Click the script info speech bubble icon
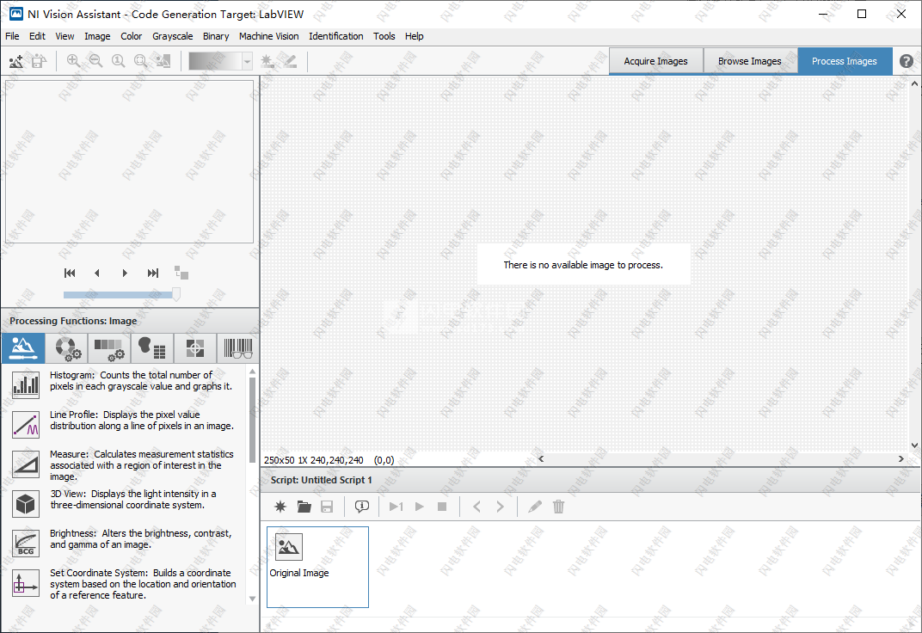Screen dimensions: 922x633 [362, 507]
